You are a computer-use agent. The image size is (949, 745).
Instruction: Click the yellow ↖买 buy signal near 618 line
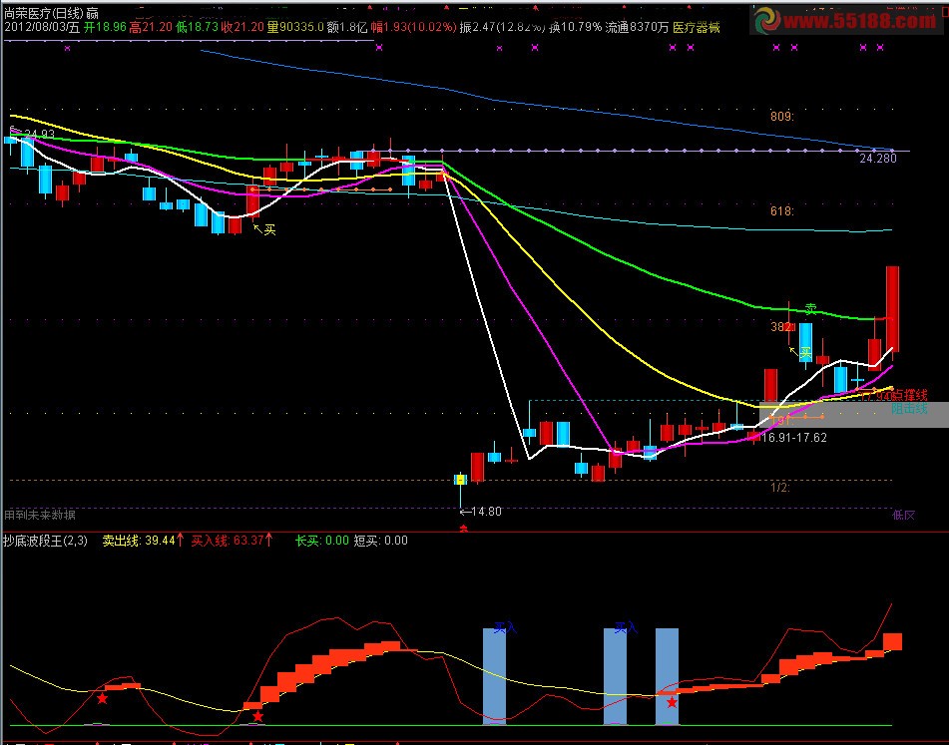264,229
